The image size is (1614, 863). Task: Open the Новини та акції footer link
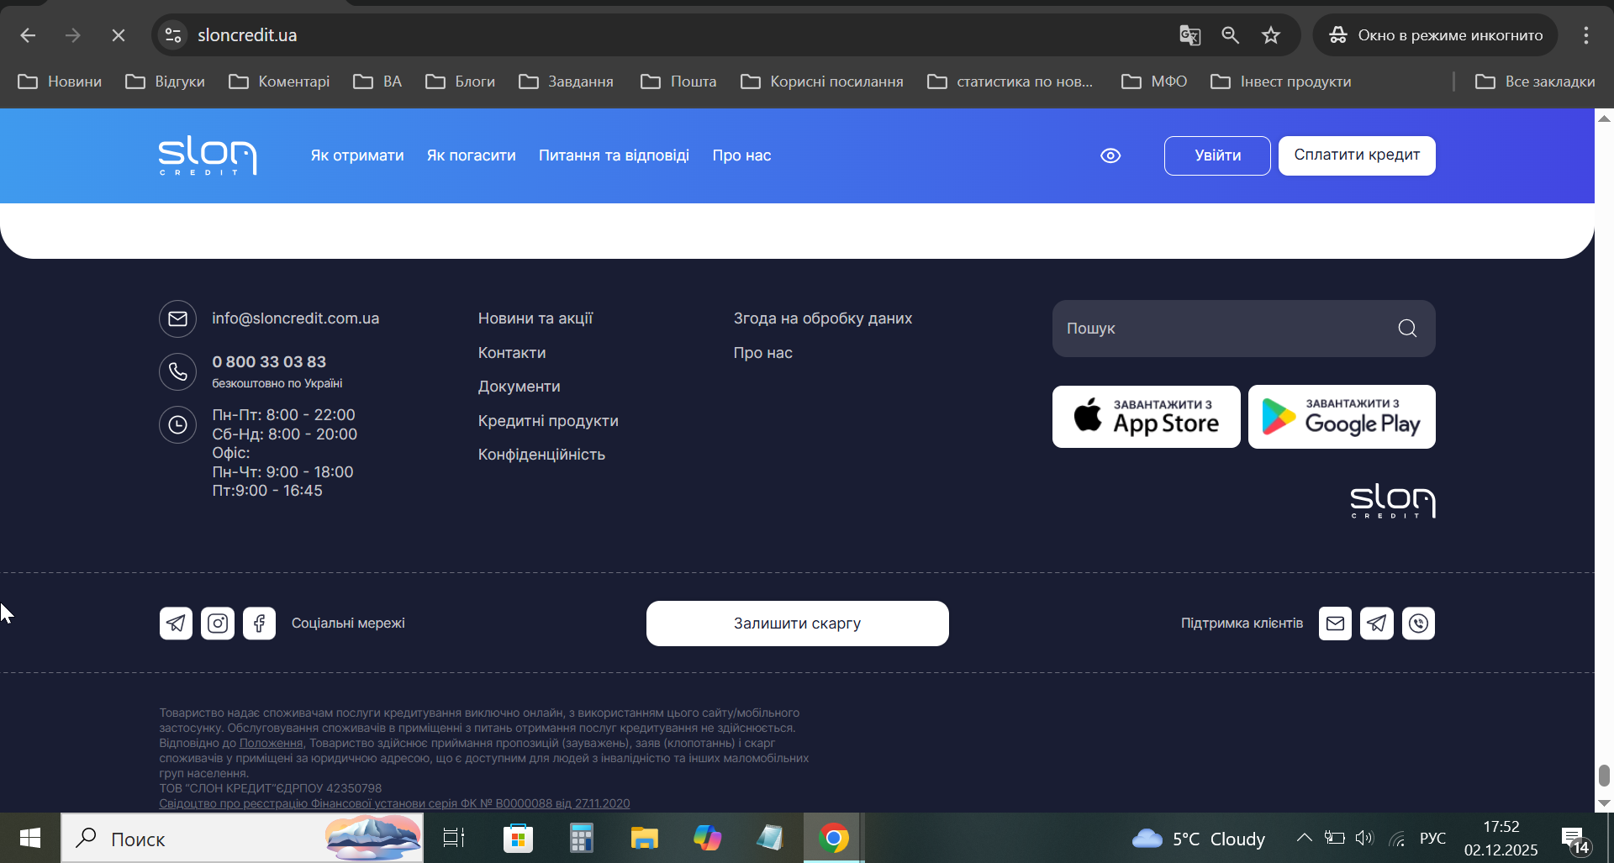click(535, 318)
